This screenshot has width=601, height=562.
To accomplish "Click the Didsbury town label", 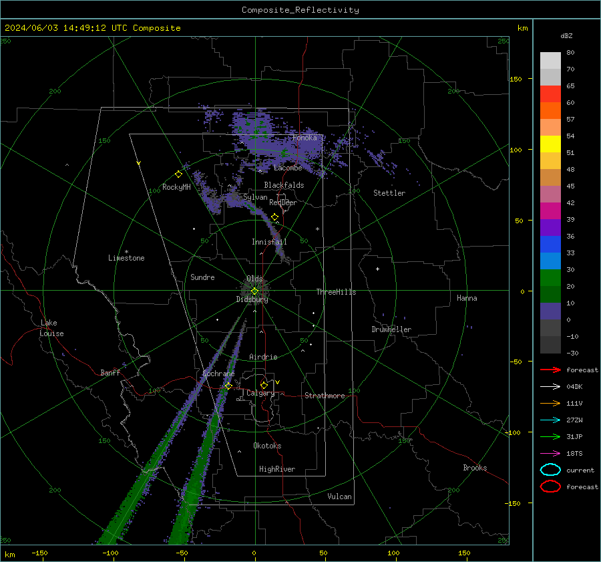I will point(252,299).
